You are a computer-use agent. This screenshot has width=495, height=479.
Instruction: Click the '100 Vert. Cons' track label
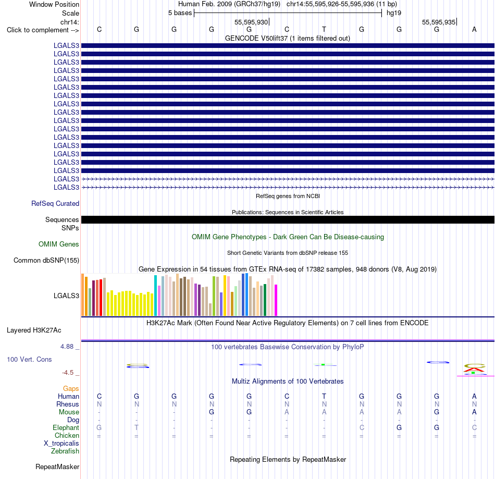(x=29, y=360)
